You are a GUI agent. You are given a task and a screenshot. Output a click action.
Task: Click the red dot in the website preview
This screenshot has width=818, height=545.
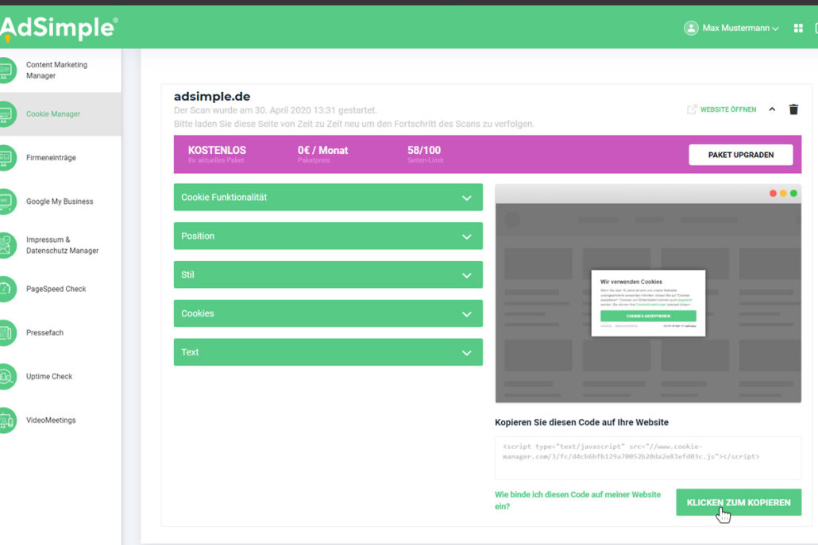(x=773, y=193)
